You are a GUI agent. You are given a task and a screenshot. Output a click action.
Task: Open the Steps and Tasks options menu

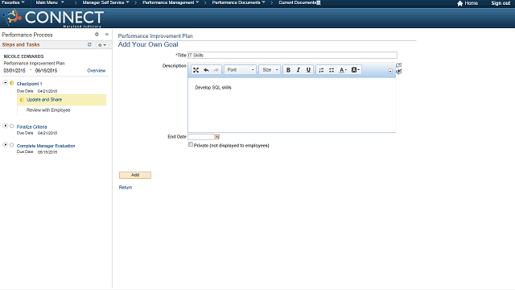102,45
